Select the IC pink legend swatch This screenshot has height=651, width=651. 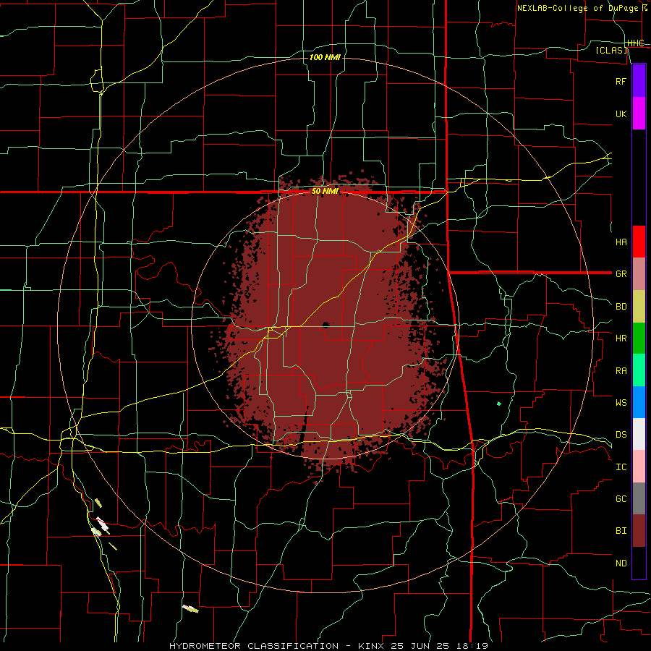pos(639,467)
